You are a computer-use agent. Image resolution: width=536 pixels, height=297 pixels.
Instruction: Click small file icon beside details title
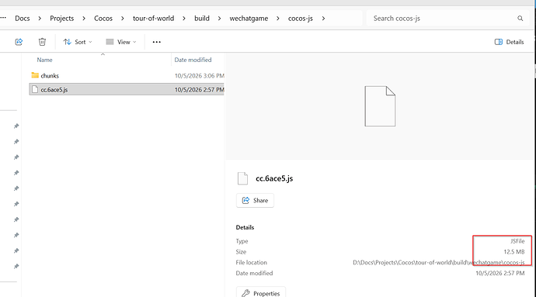(x=242, y=178)
